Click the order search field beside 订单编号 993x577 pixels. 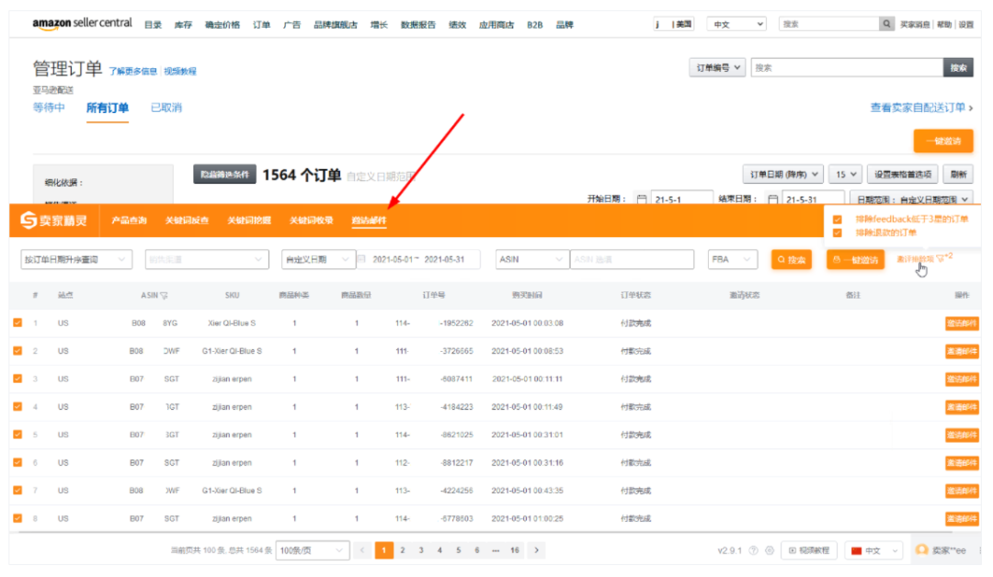point(847,68)
